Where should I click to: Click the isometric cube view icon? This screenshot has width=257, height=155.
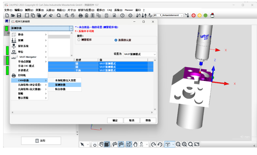168,144
